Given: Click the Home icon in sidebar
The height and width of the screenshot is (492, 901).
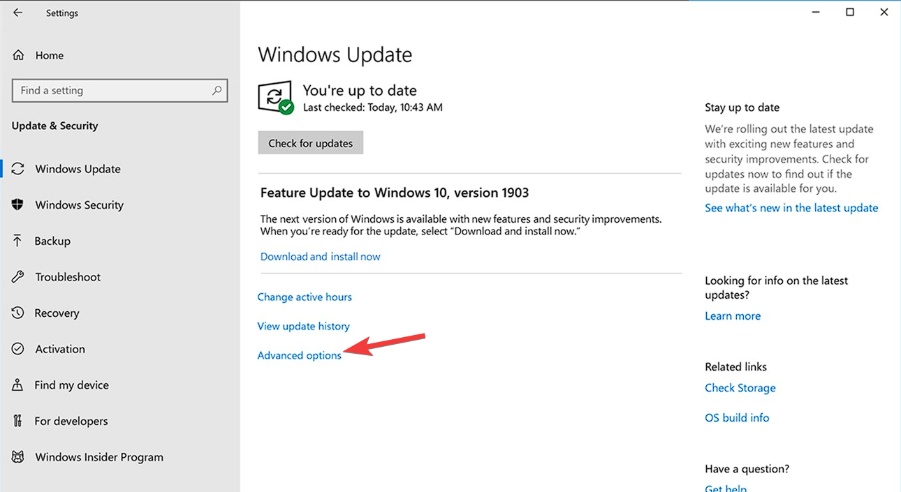Looking at the screenshot, I should pos(19,55).
